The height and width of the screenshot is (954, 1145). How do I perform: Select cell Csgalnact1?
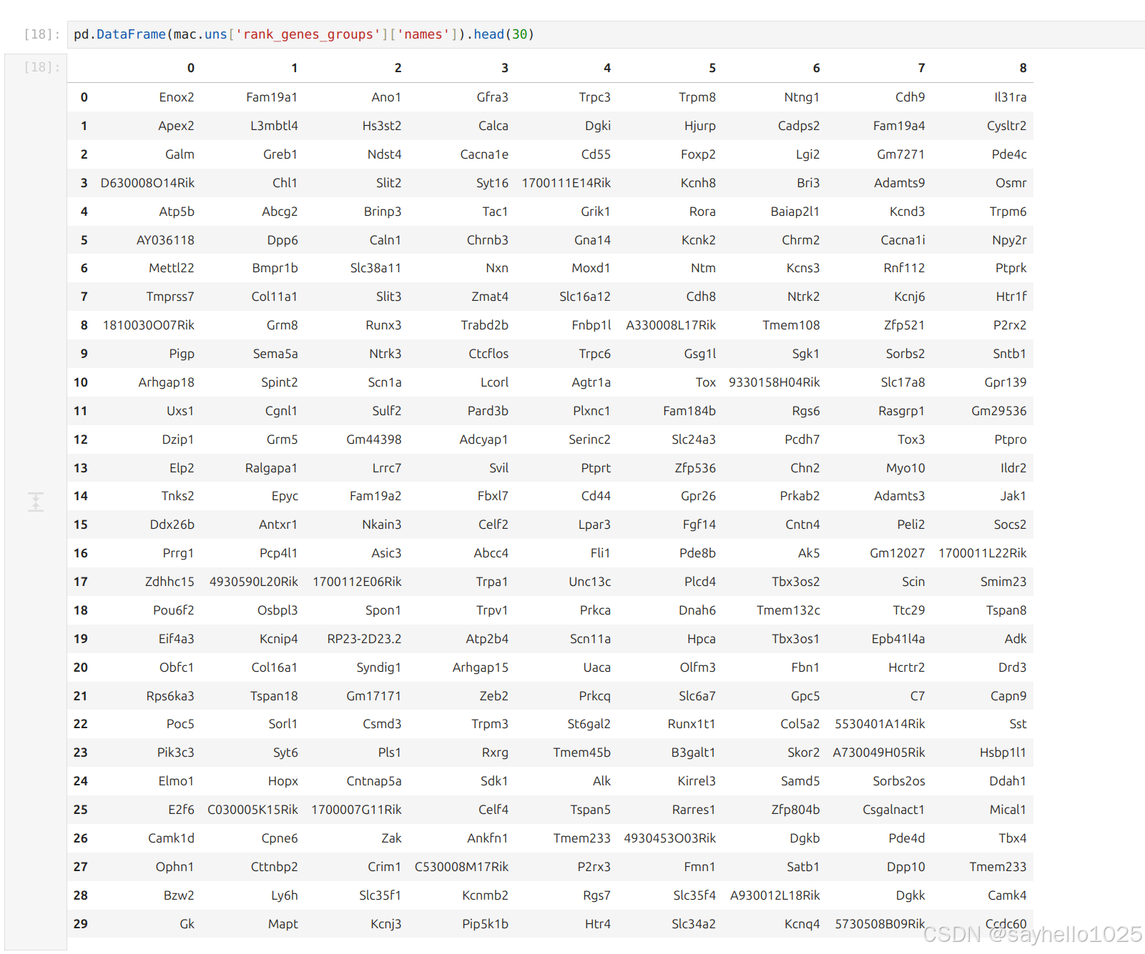[893, 810]
